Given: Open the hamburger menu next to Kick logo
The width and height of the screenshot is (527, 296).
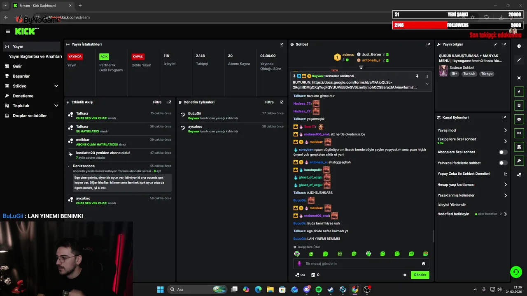Looking at the screenshot, I should pos(8,31).
